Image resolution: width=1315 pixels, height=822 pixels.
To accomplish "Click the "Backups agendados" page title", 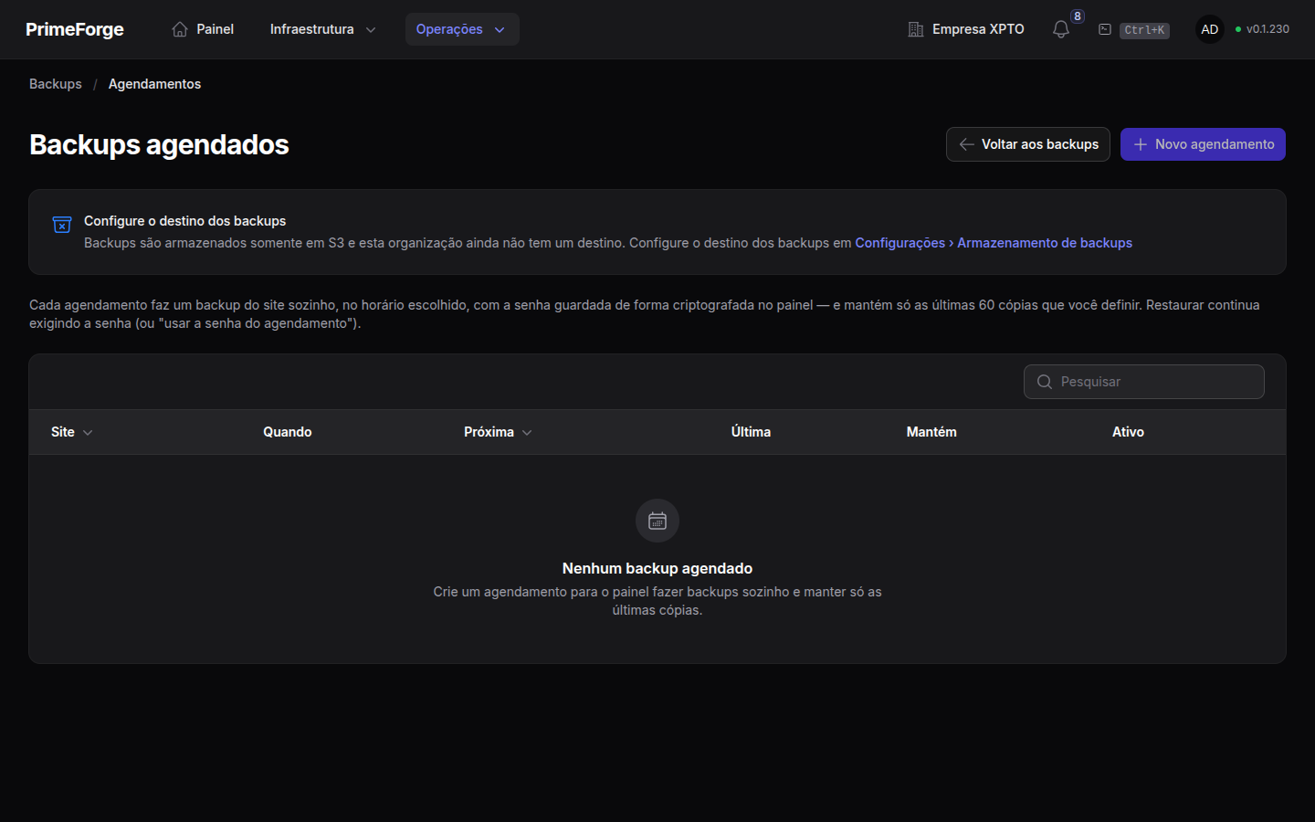I will point(159,144).
